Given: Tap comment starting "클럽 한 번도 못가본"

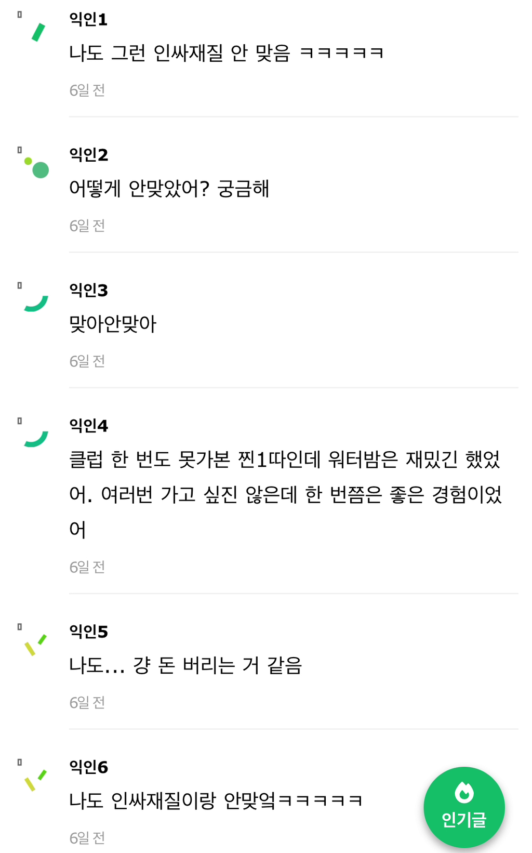Looking at the screenshot, I should tap(285, 494).
